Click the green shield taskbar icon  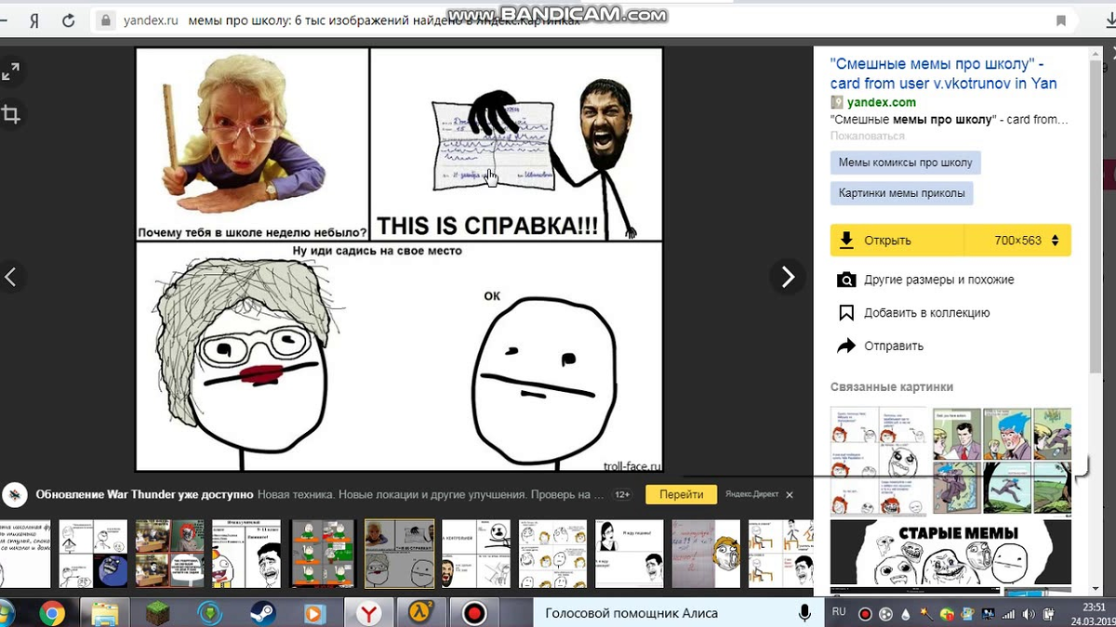pos(210,613)
